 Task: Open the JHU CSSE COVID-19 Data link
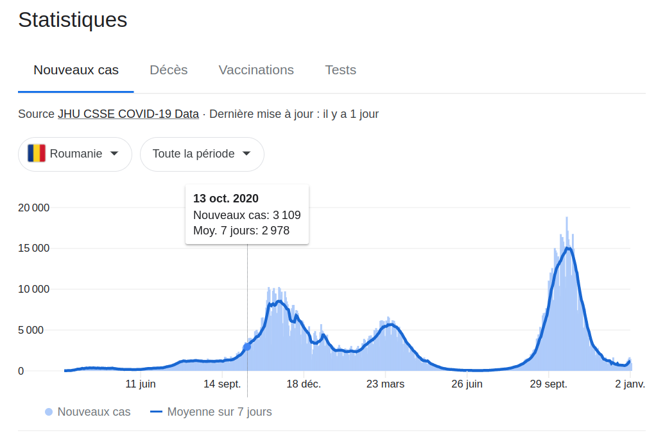click(x=128, y=114)
